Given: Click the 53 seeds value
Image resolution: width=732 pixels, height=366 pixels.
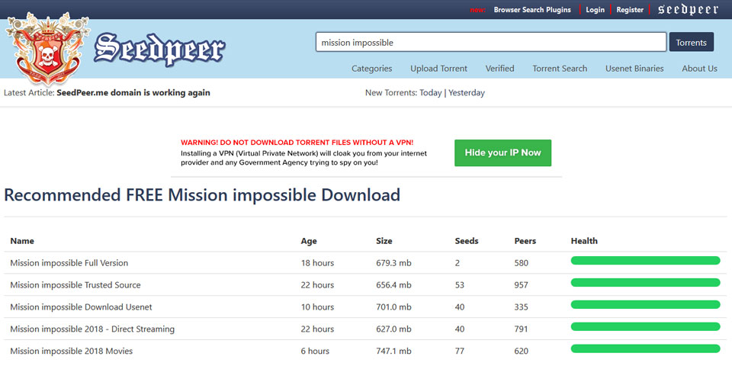Looking at the screenshot, I should (x=459, y=285).
